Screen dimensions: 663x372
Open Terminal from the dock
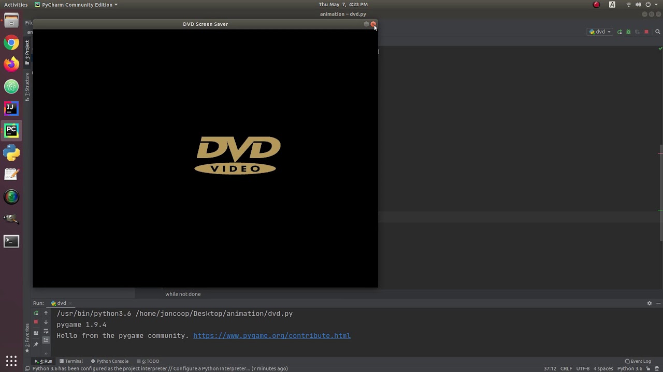[x=11, y=241]
